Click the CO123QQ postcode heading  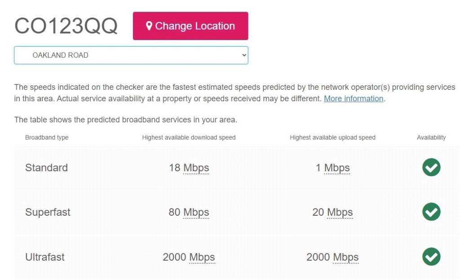point(66,26)
